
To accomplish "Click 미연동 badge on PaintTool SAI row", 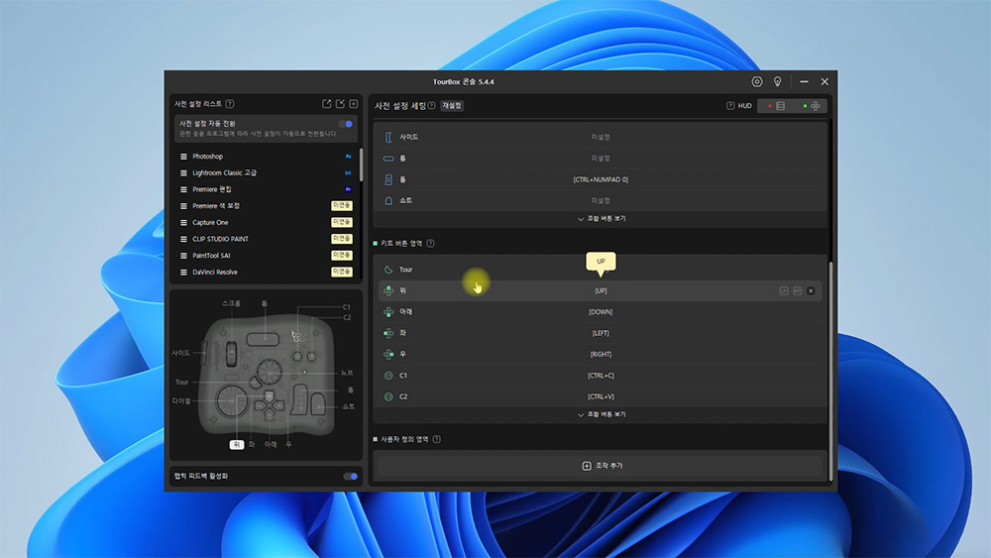I will pos(342,256).
